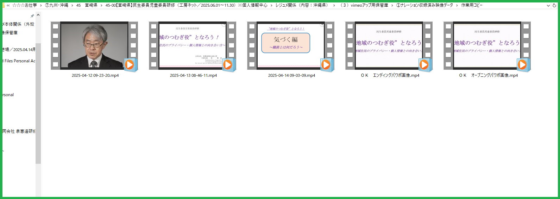560x199 pixels.
Task: Jump to 45 宮崎県 breadcrumb folder
Action: pyautogui.click(x=87, y=5)
